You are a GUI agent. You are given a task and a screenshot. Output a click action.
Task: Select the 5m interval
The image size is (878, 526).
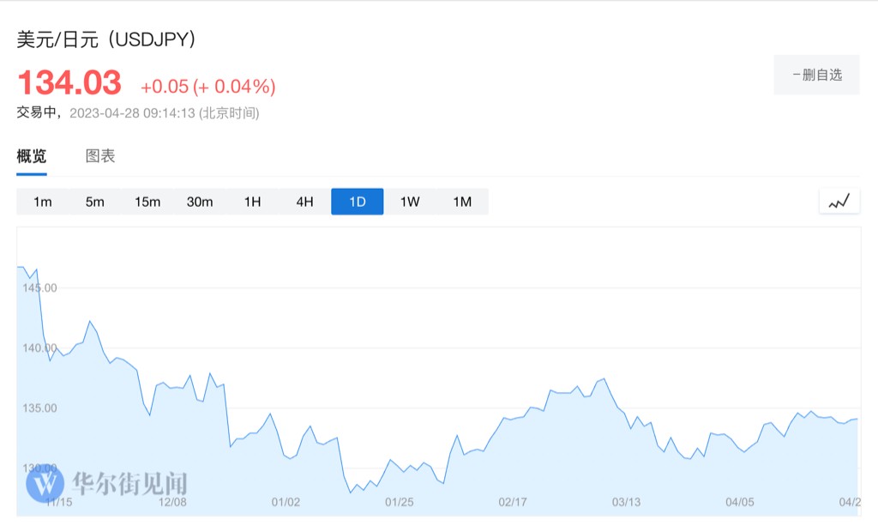[94, 202]
